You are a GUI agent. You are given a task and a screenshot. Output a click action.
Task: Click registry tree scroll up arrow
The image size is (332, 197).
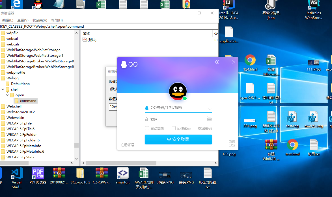click(x=76, y=33)
